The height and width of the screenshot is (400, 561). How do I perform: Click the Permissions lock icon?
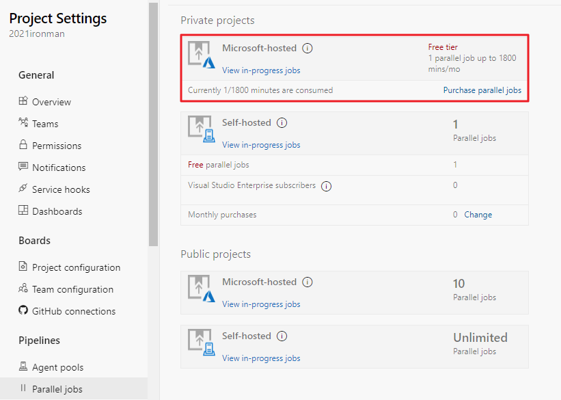pyautogui.click(x=23, y=145)
